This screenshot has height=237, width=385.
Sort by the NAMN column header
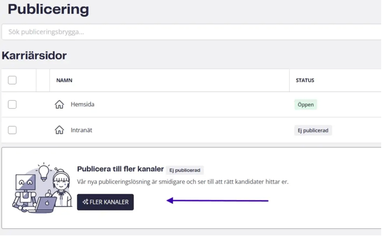pos(64,81)
